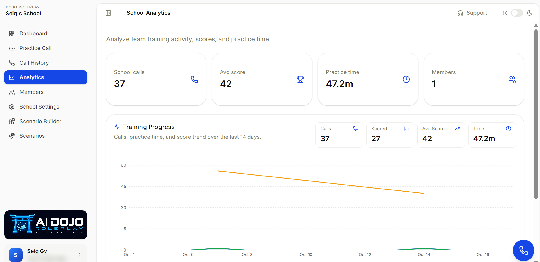Image resolution: width=540 pixels, height=262 pixels.
Task: Click the moon dark-mode icon
Action: [530, 13]
